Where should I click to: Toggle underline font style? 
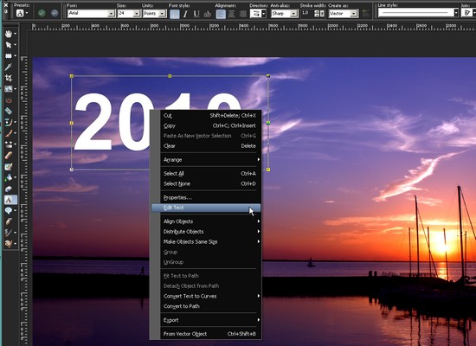pyautogui.click(x=196, y=14)
